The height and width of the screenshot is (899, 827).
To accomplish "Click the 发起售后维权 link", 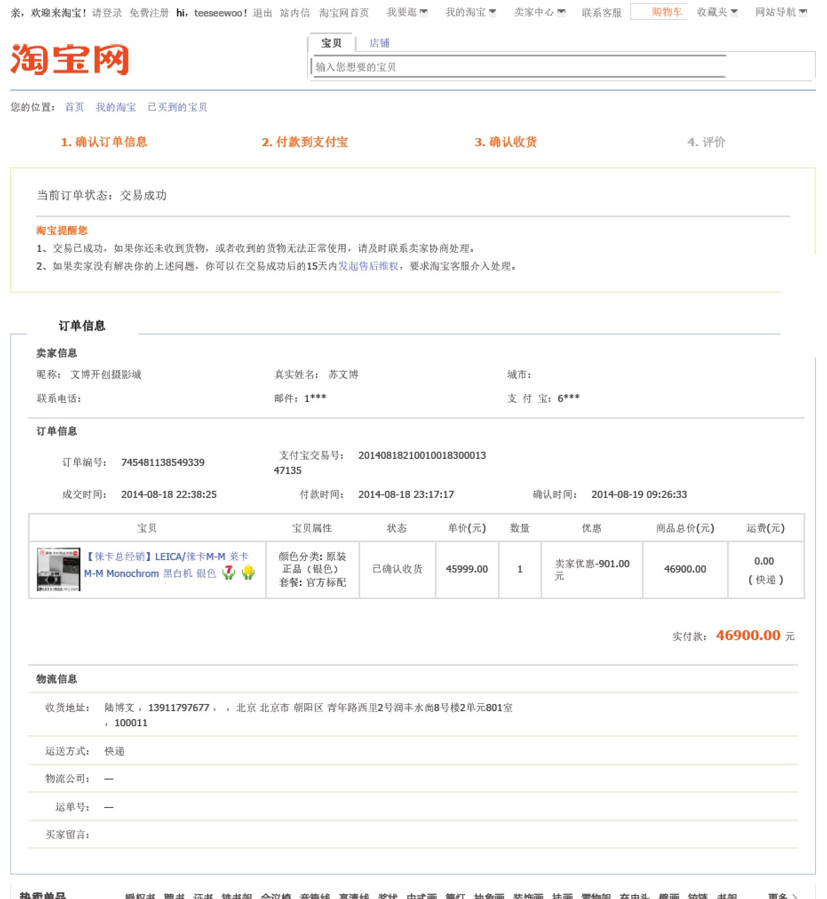I will coord(368,266).
